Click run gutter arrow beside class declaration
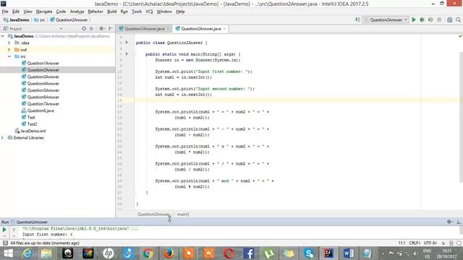 [127, 43]
